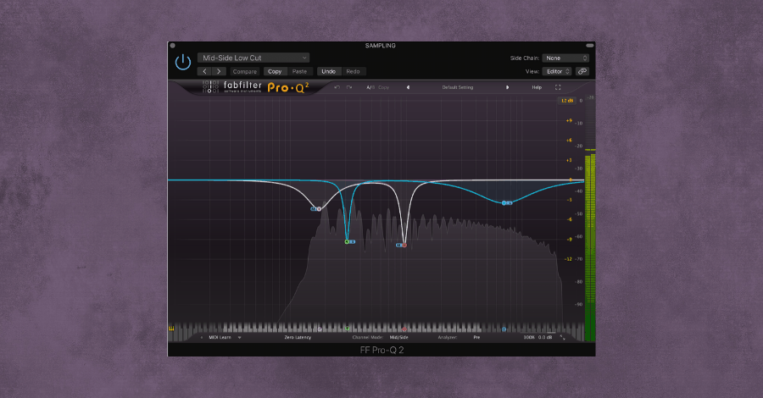Click the blue band marker on the piano strip
The image size is (763, 398).
coord(504,329)
